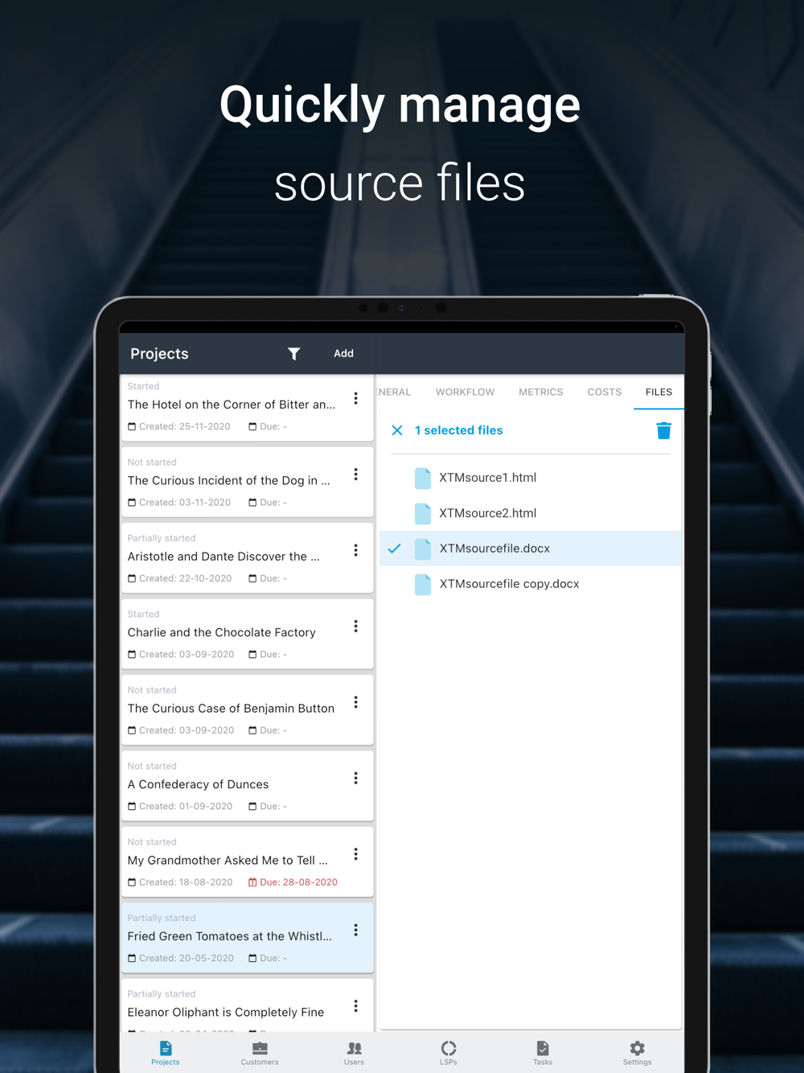This screenshot has width=804, height=1073.
Task: Open the project filter funnel icon
Action: coord(294,354)
